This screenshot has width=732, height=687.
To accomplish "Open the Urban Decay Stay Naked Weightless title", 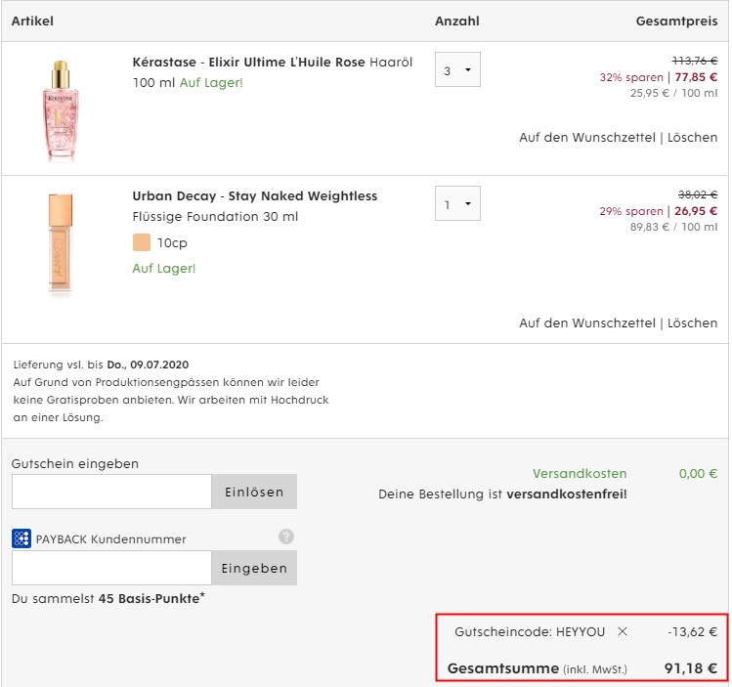I will click(254, 196).
